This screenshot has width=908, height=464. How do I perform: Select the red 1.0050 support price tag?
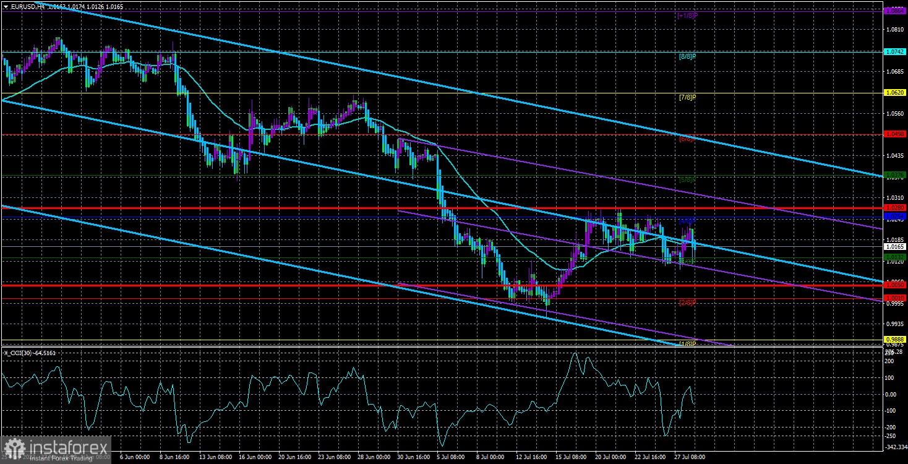(x=895, y=285)
